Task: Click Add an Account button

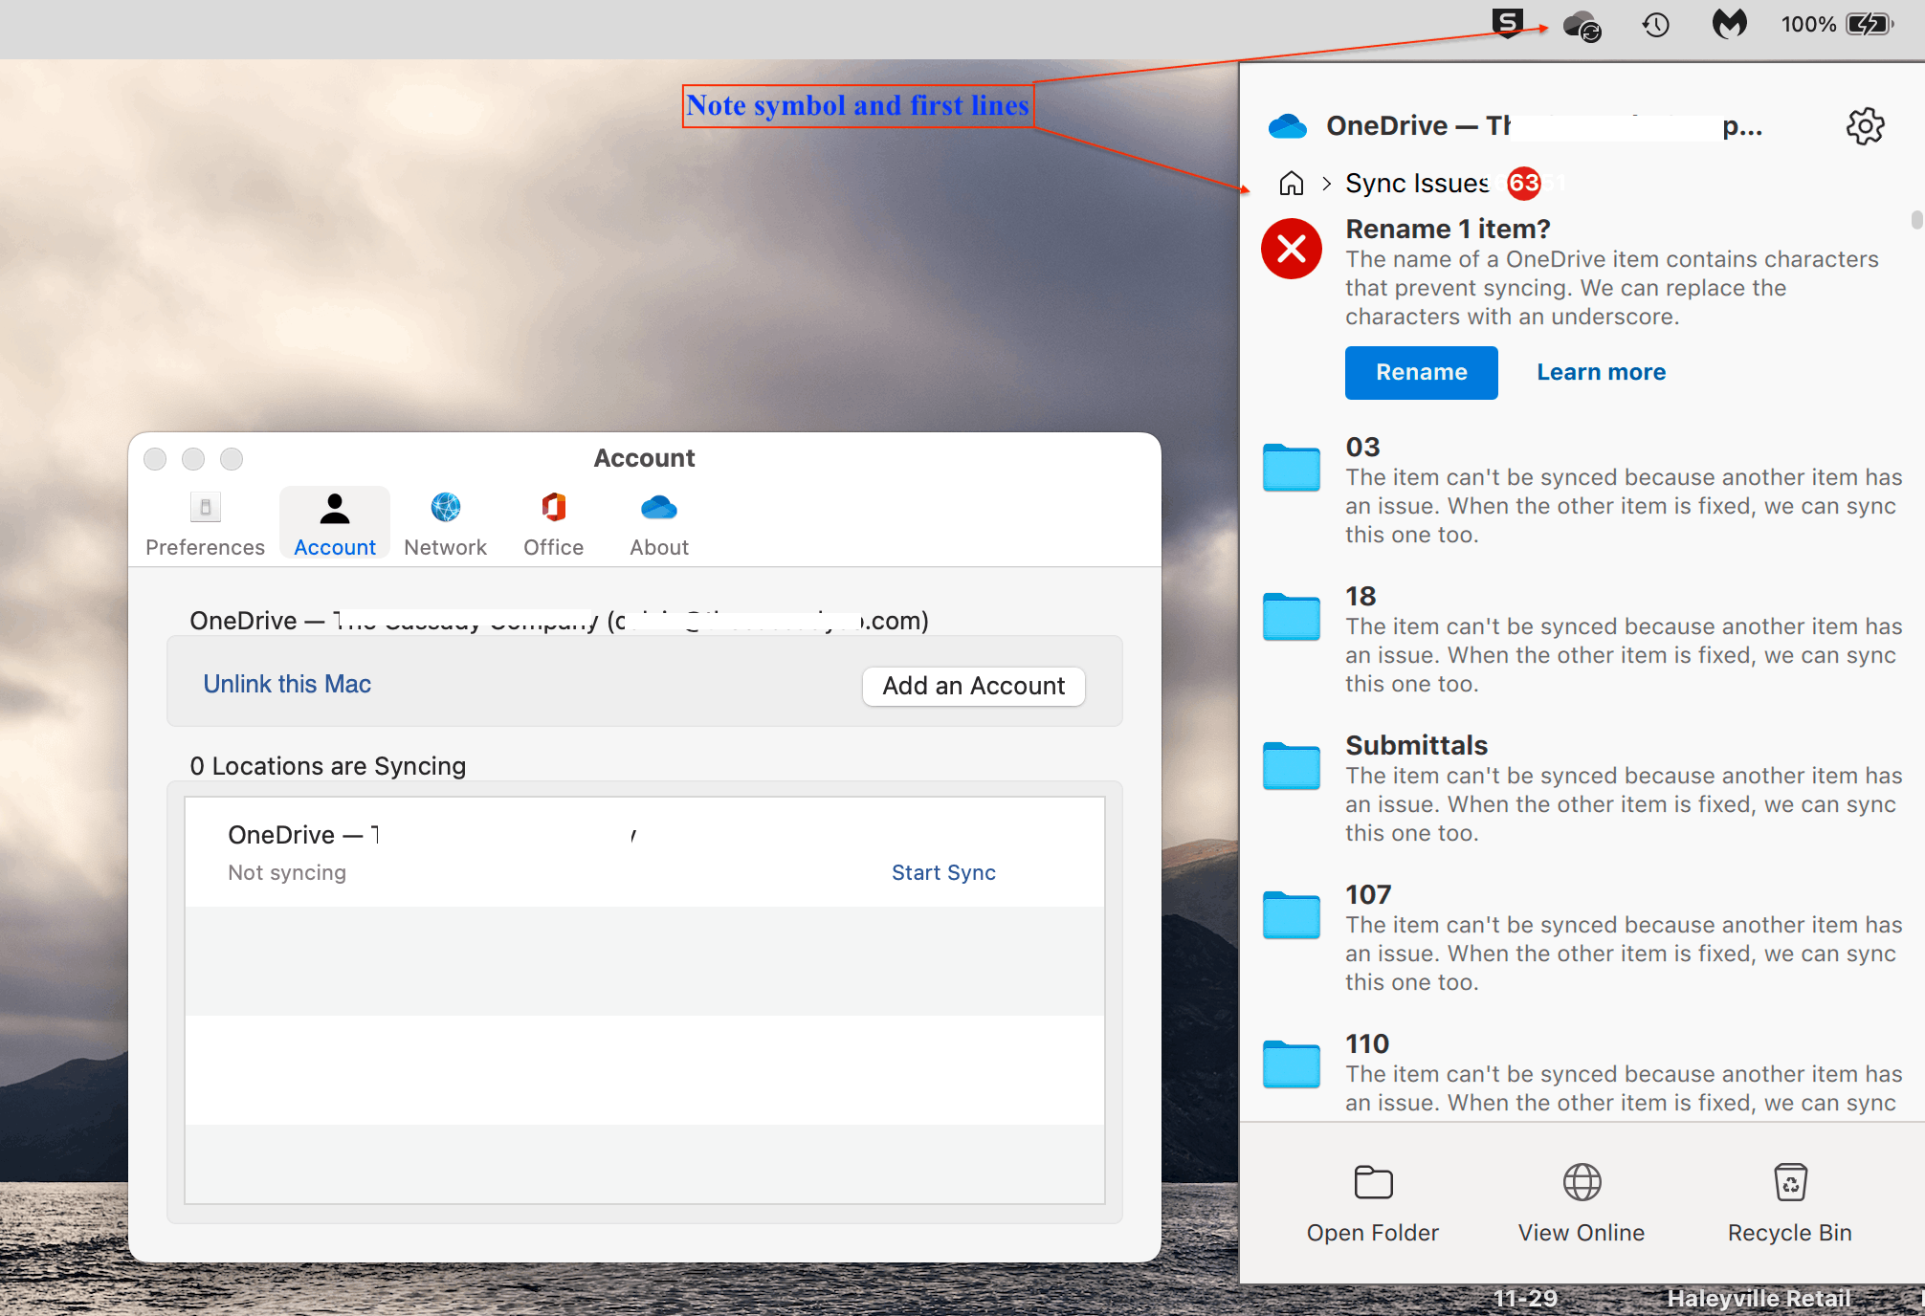Action: click(974, 686)
